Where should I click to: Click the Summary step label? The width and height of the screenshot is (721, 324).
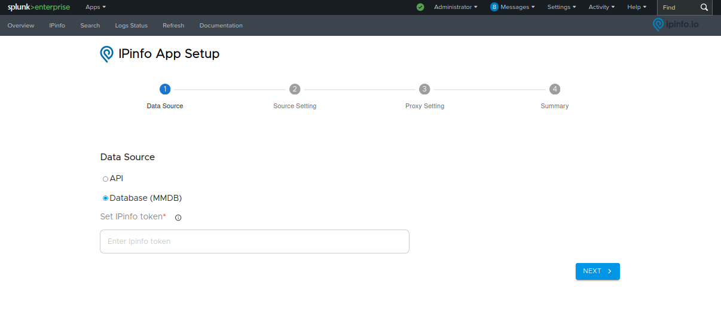pyautogui.click(x=555, y=106)
